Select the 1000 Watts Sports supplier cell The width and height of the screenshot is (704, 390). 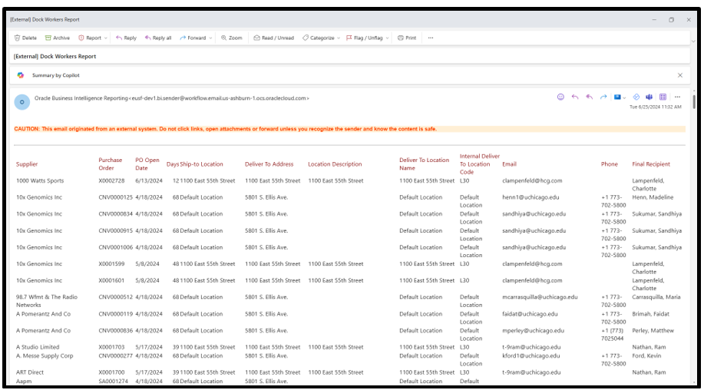40,181
